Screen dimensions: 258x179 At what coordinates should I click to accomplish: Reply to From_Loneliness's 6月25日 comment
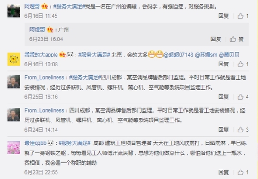click(223, 97)
